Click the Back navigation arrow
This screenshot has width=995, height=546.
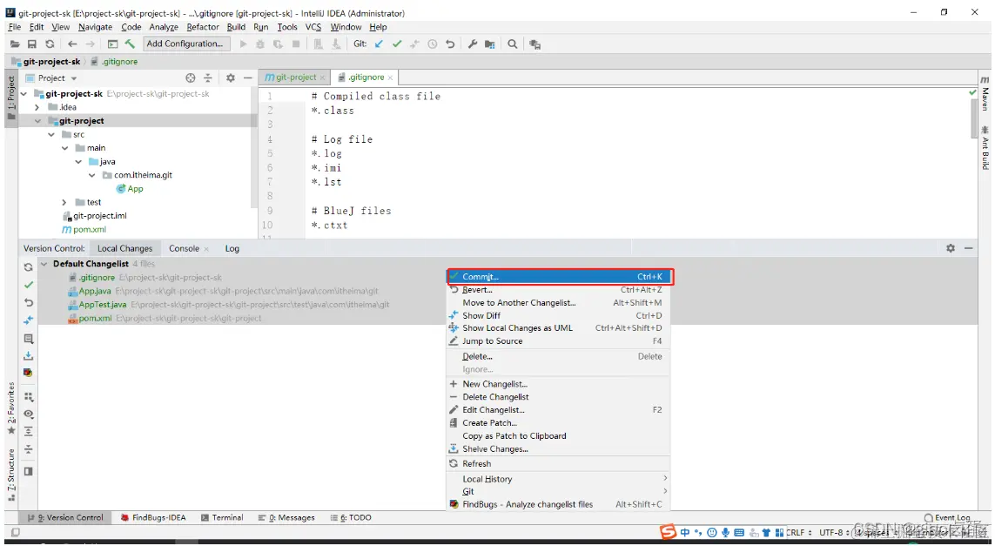click(72, 44)
